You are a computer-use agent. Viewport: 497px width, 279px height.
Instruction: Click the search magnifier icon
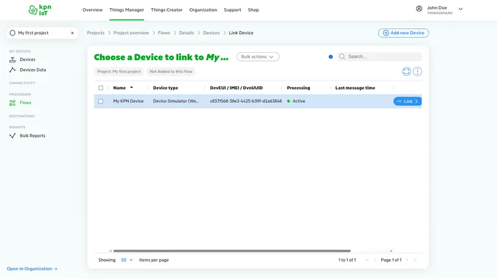[342, 56]
